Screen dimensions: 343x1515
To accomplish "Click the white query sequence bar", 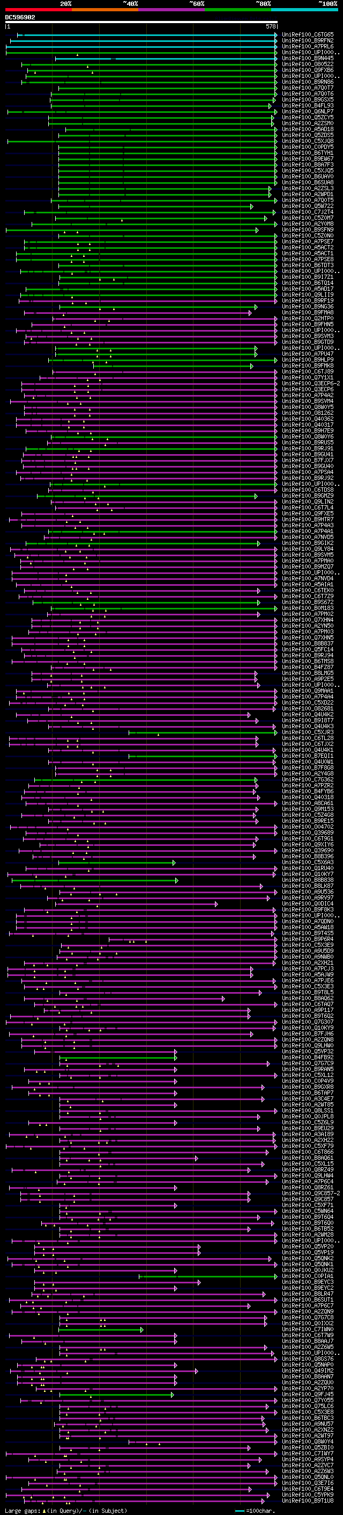I will (141, 23).
